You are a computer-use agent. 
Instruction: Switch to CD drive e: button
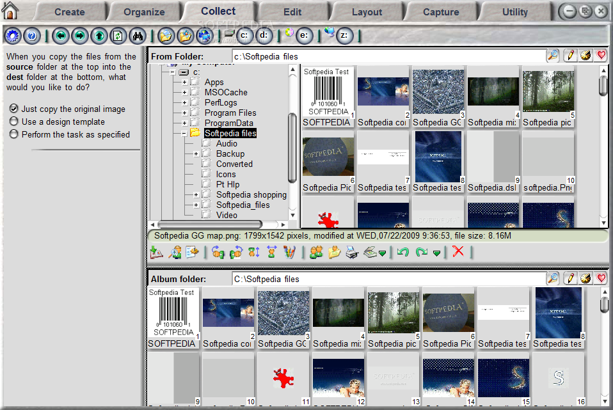(304, 36)
